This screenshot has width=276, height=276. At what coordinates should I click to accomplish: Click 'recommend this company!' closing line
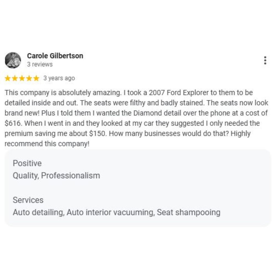47,144
